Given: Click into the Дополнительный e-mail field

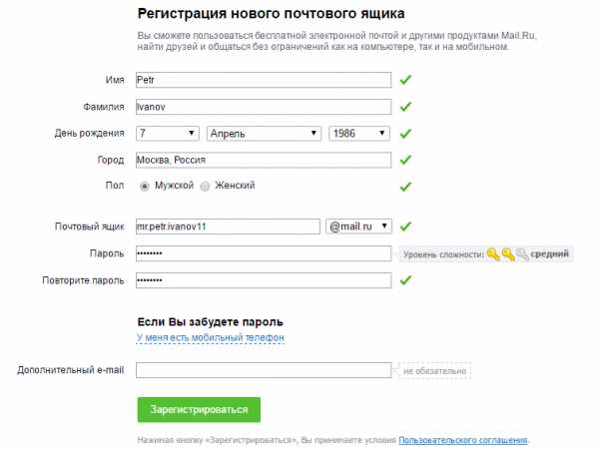Looking at the screenshot, I should click(x=263, y=370).
